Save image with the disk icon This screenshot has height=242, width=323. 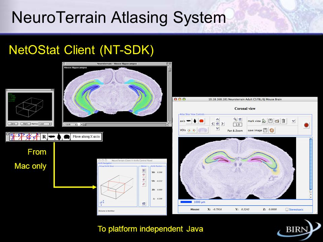265,130
